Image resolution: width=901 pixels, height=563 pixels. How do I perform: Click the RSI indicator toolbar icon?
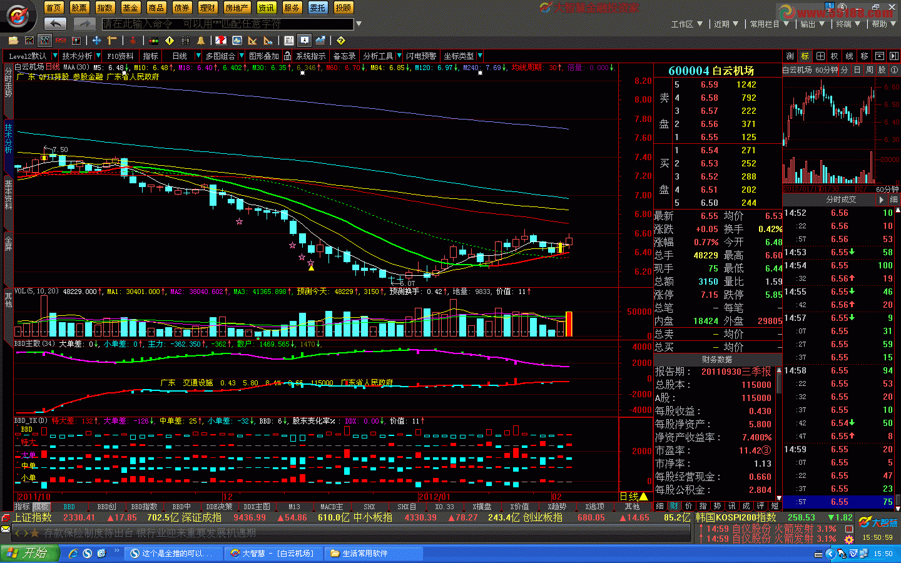[61, 41]
